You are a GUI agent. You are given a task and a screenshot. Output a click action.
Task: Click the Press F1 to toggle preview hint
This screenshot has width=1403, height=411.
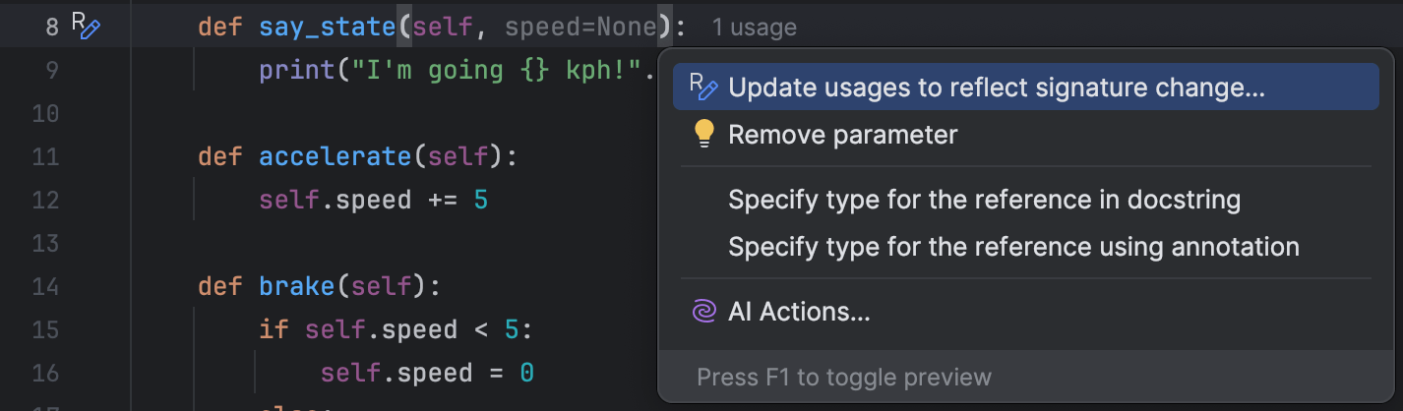point(844,377)
